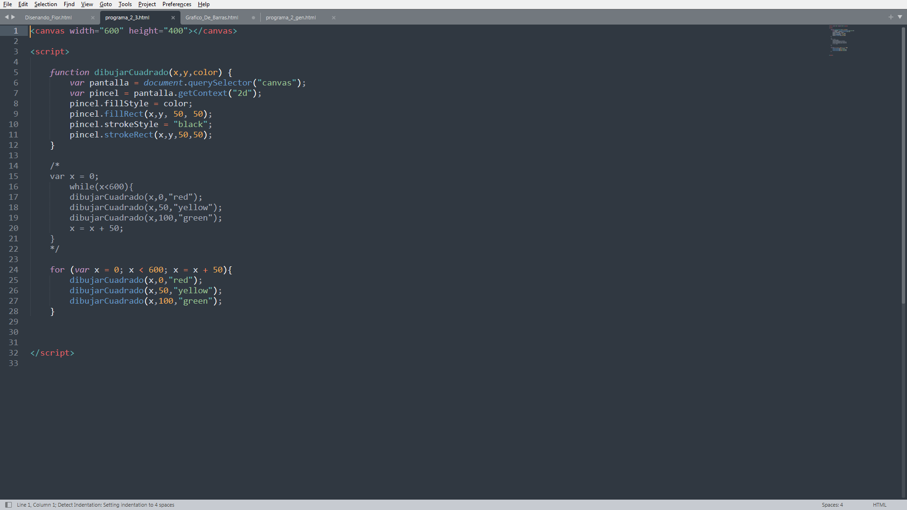The width and height of the screenshot is (907, 510).
Task: Click comment opening /* on line 14
Action: (55, 166)
